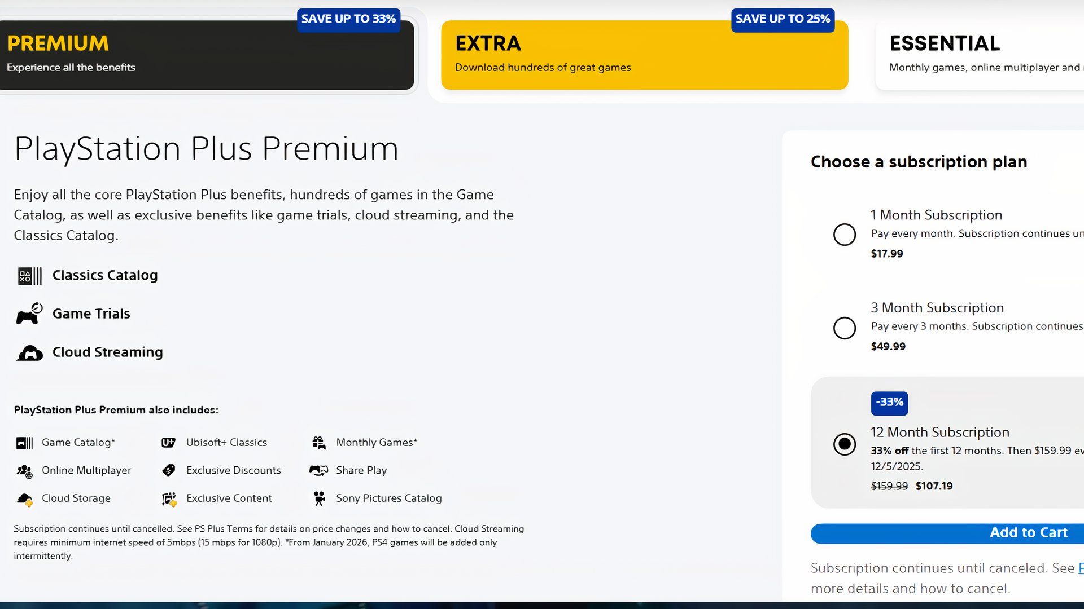Switch to the Premium plan tab
The image size is (1084, 609).
pyautogui.click(x=207, y=55)
